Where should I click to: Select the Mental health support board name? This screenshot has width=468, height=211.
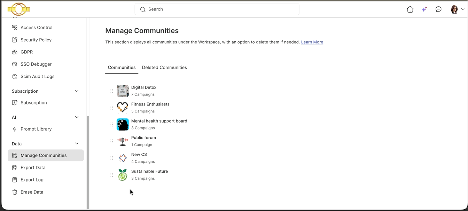159,121
